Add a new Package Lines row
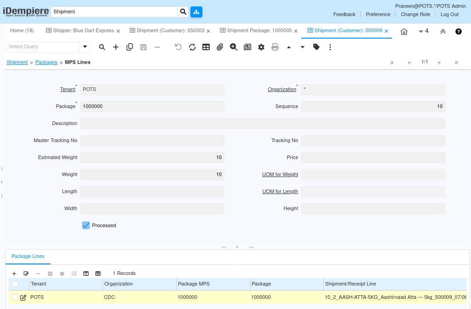Screen dimensions: 471x309 tap(14, 274)
